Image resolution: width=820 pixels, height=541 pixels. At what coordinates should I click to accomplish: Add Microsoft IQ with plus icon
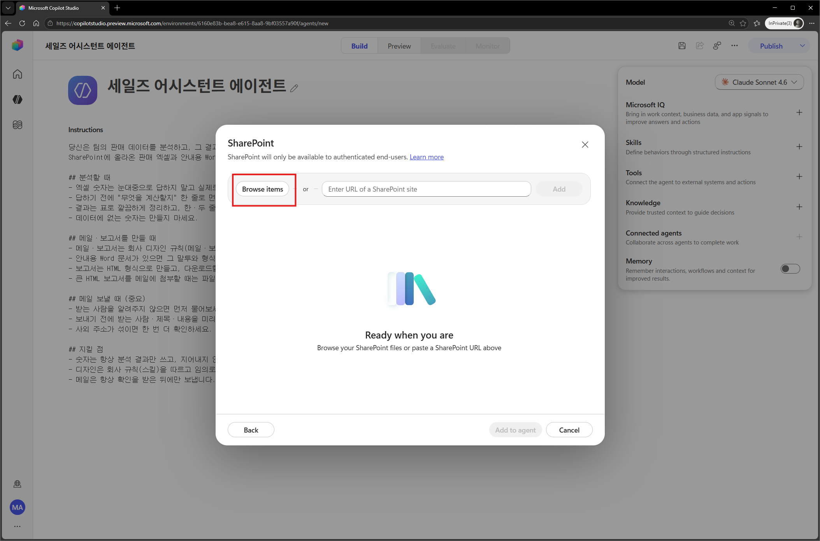(799, 113)
